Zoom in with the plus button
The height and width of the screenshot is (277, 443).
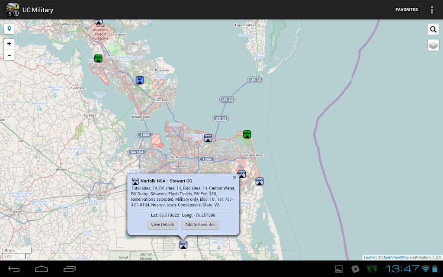(10, 44)
